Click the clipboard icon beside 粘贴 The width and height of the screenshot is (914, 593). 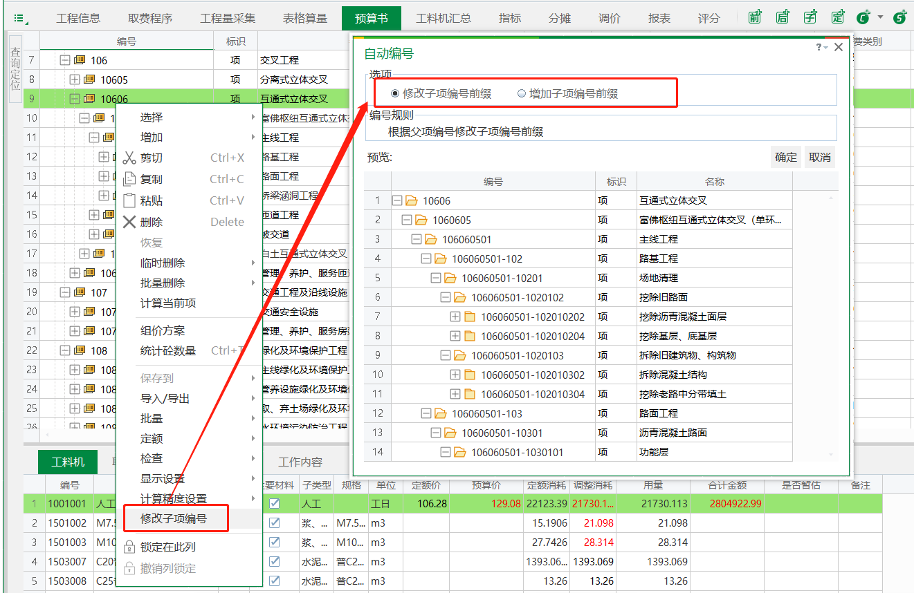[129, 200]
